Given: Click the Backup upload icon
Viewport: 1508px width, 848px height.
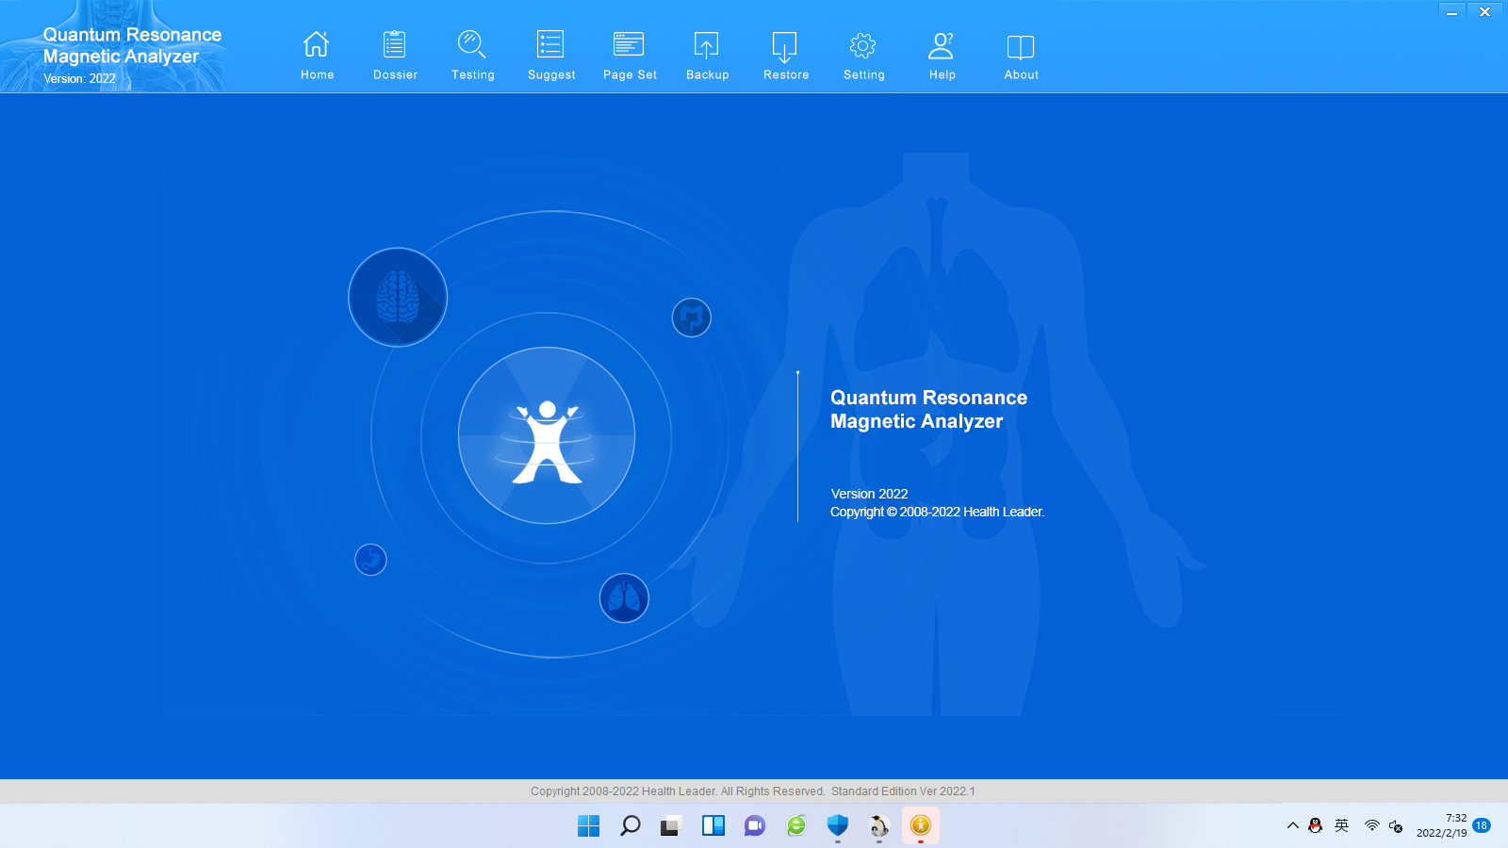Looking at the screenshot, I should pyautogui.click(x=707, y=45).
